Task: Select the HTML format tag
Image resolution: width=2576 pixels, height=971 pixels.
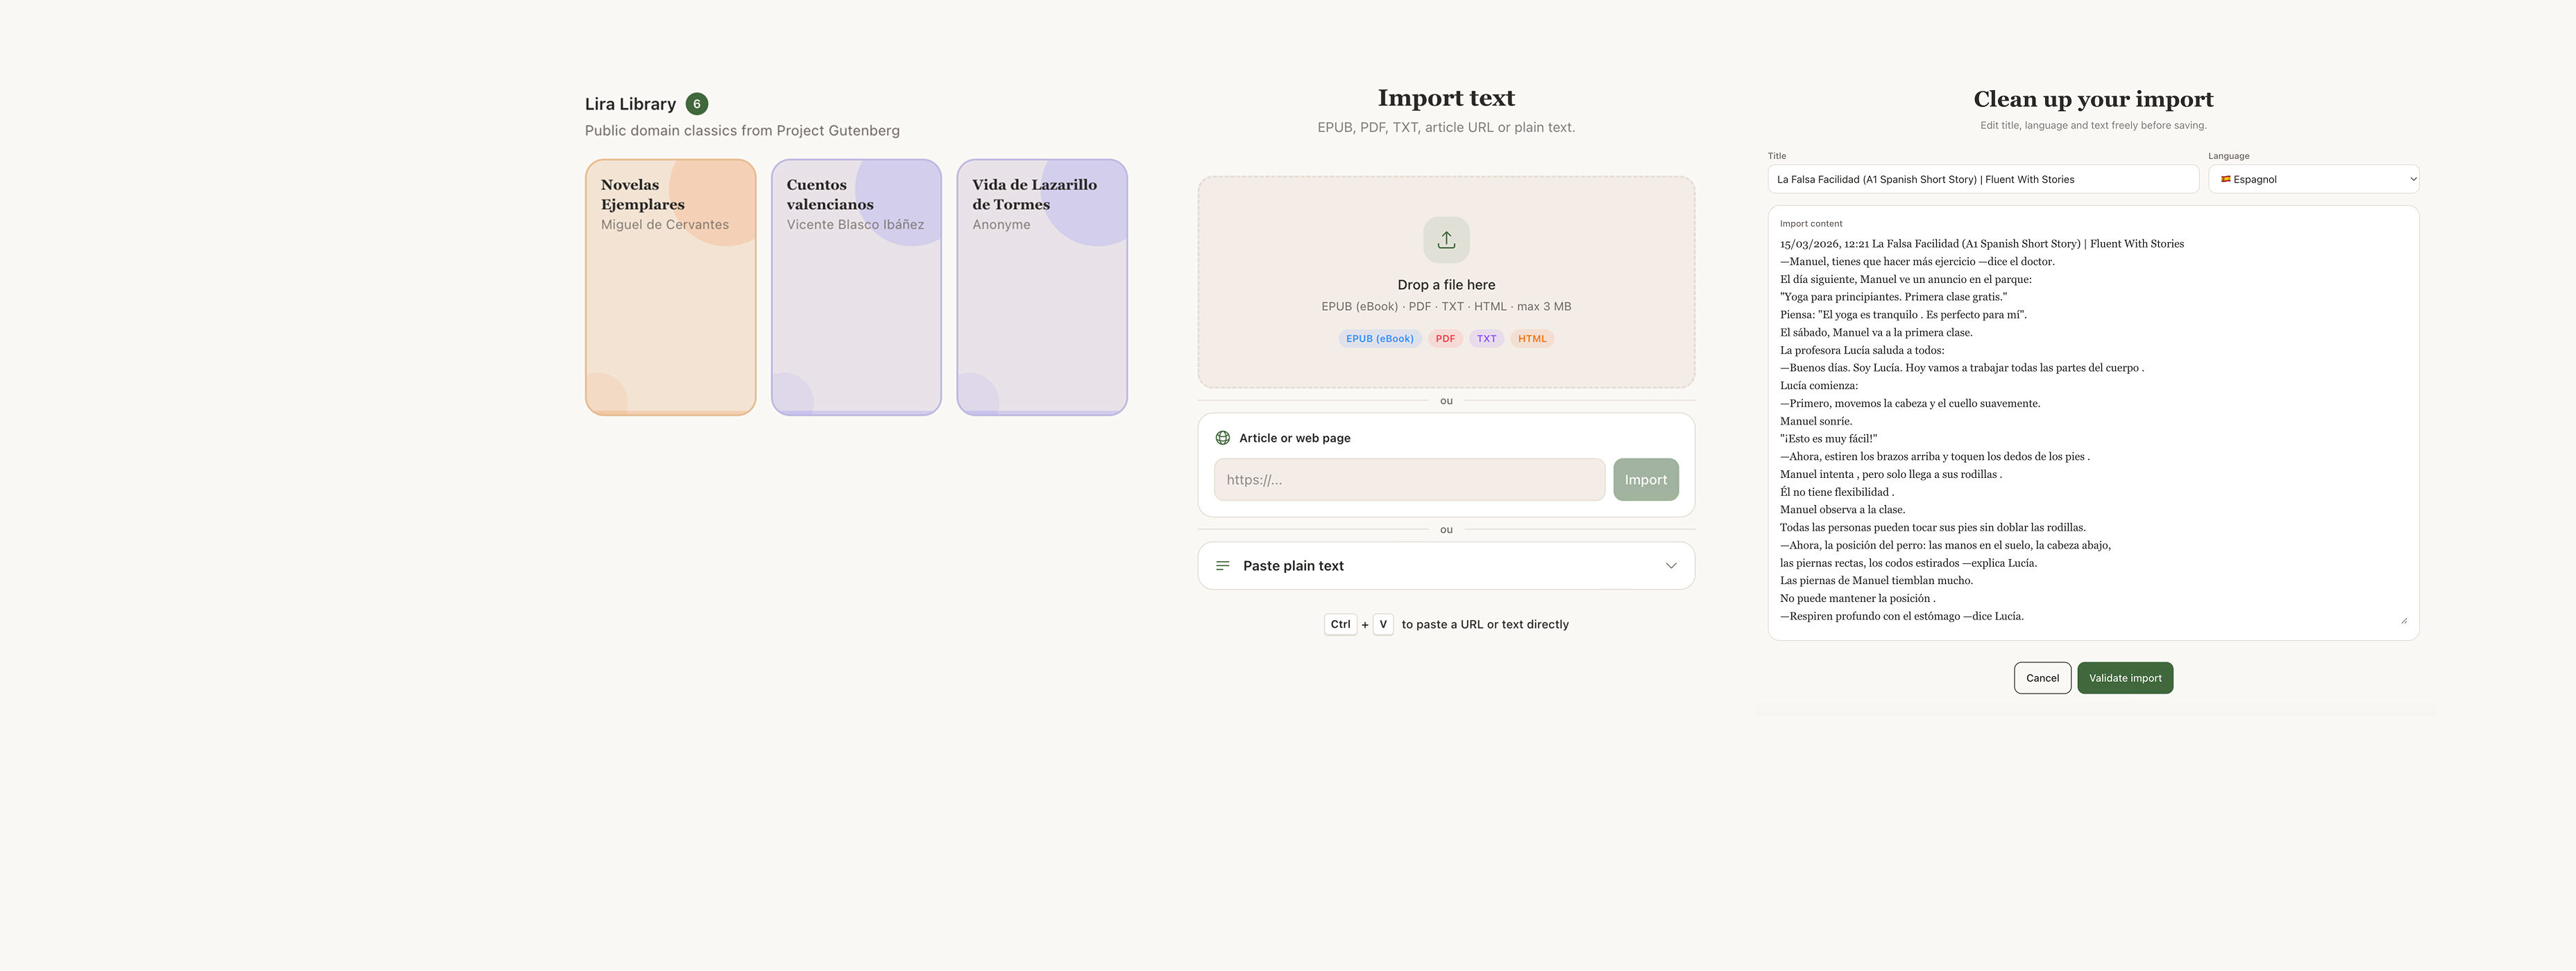Action: tap(1532, 338)
